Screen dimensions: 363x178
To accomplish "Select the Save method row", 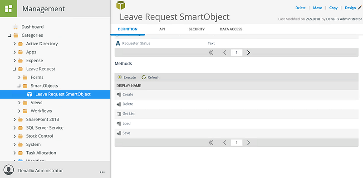I will click(236, 133).
